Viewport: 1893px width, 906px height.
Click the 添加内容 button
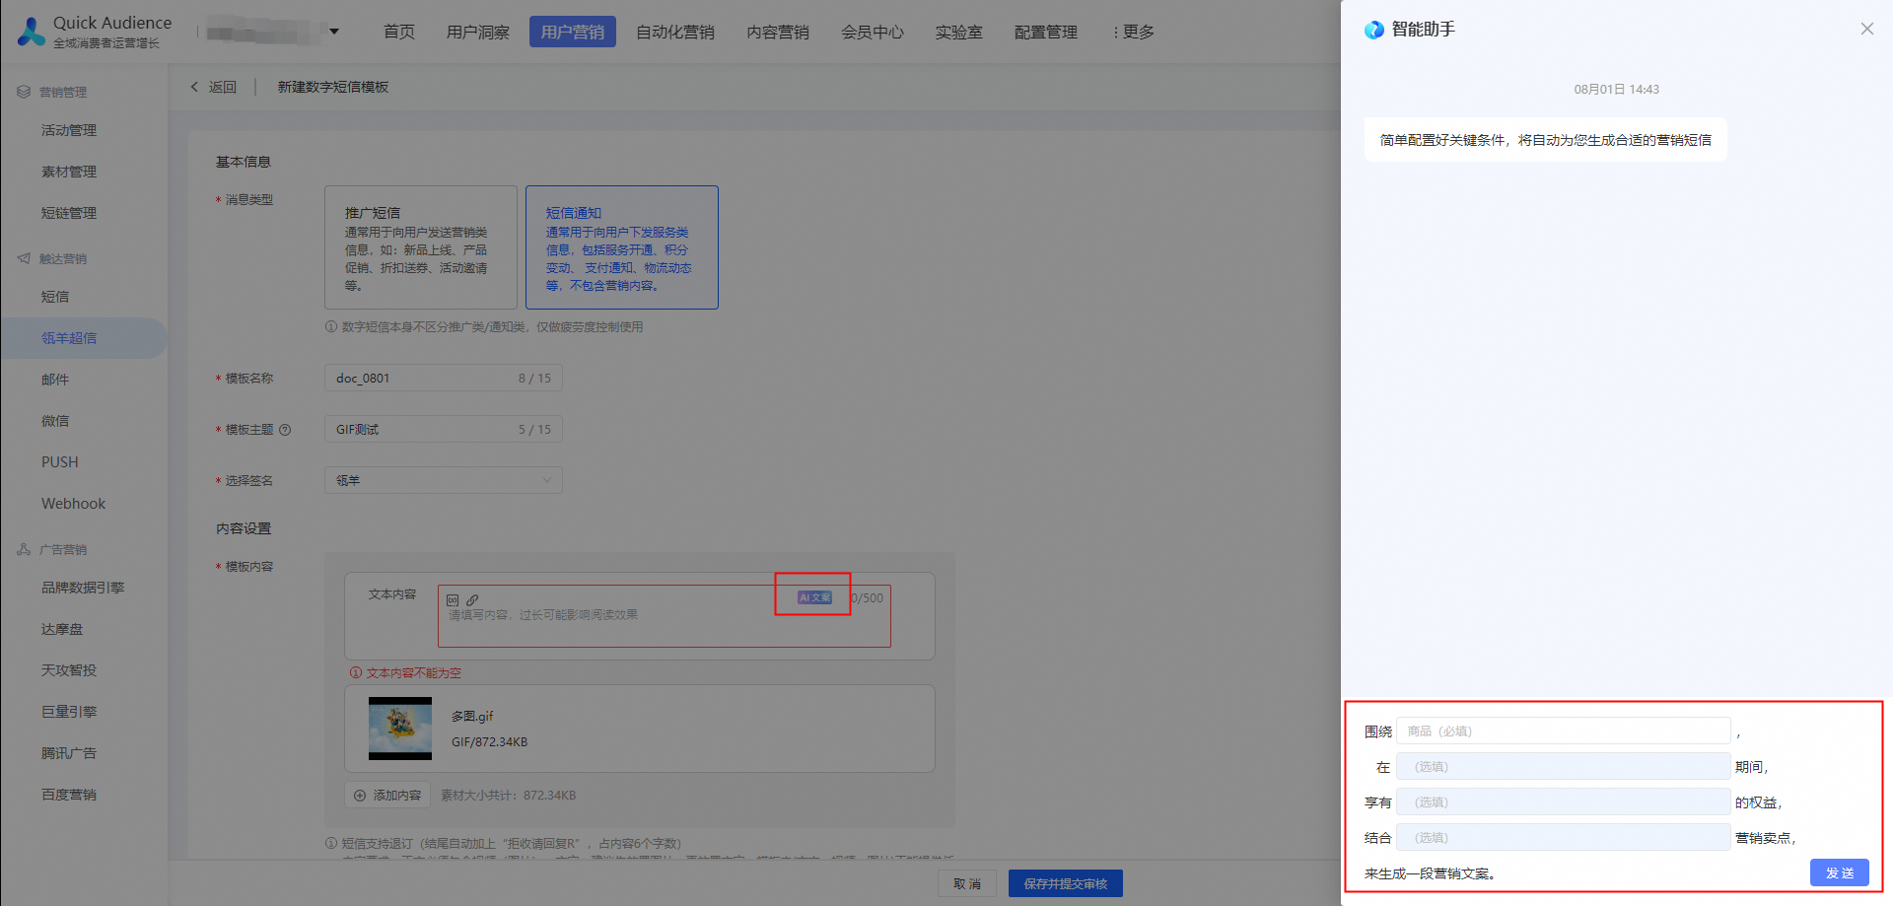387,795
